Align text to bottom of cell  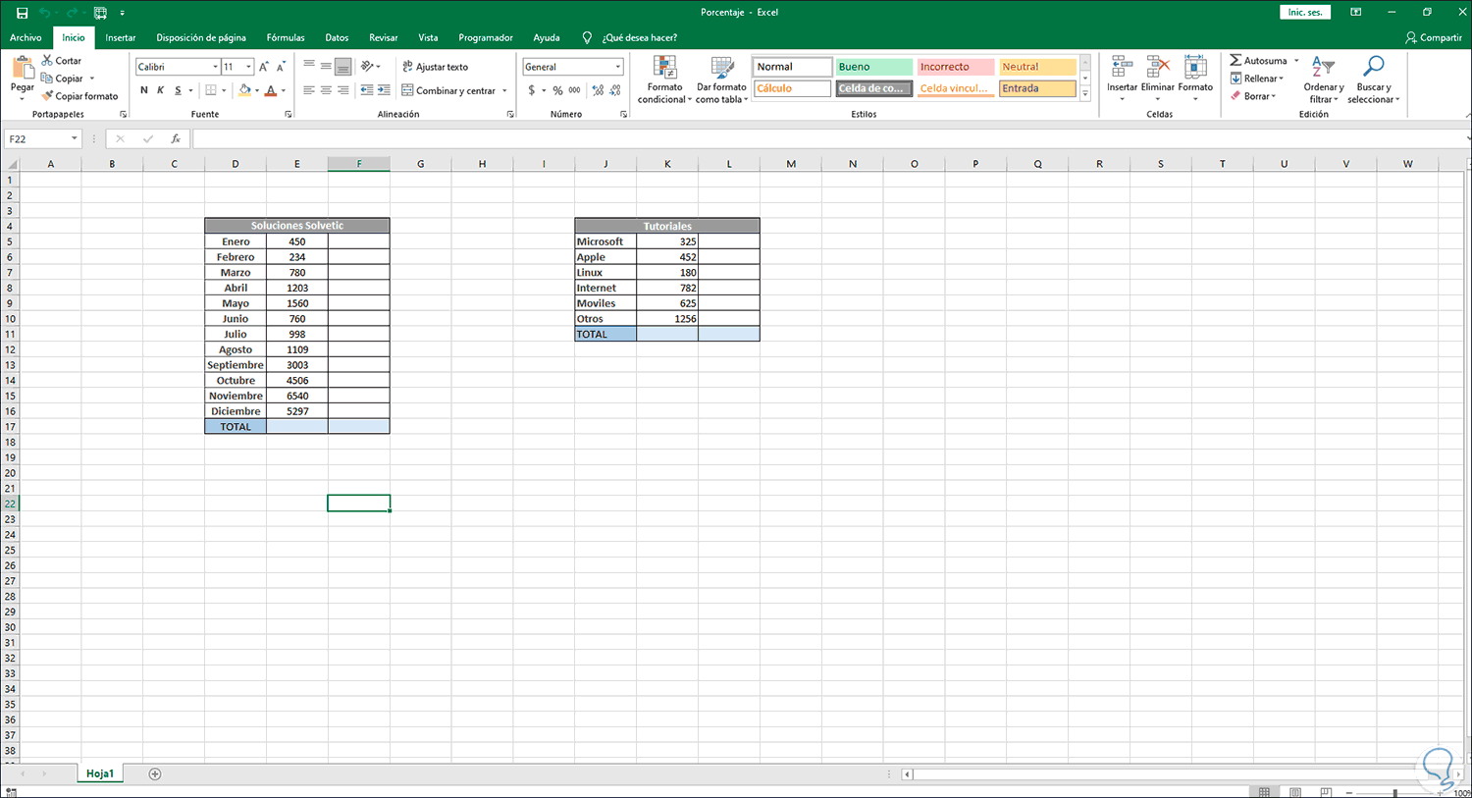(x=342, y=66)
